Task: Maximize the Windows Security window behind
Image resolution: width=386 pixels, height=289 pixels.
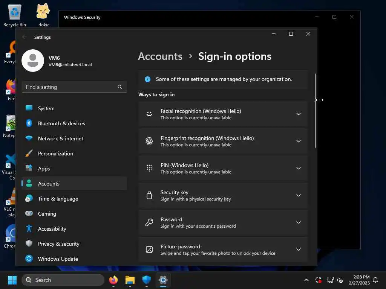Action: coord(334,17)
